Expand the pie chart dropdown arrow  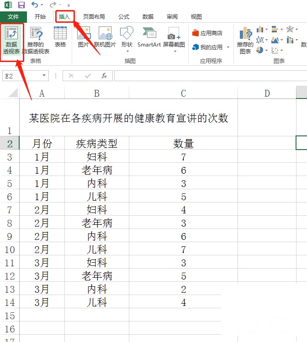266,50
